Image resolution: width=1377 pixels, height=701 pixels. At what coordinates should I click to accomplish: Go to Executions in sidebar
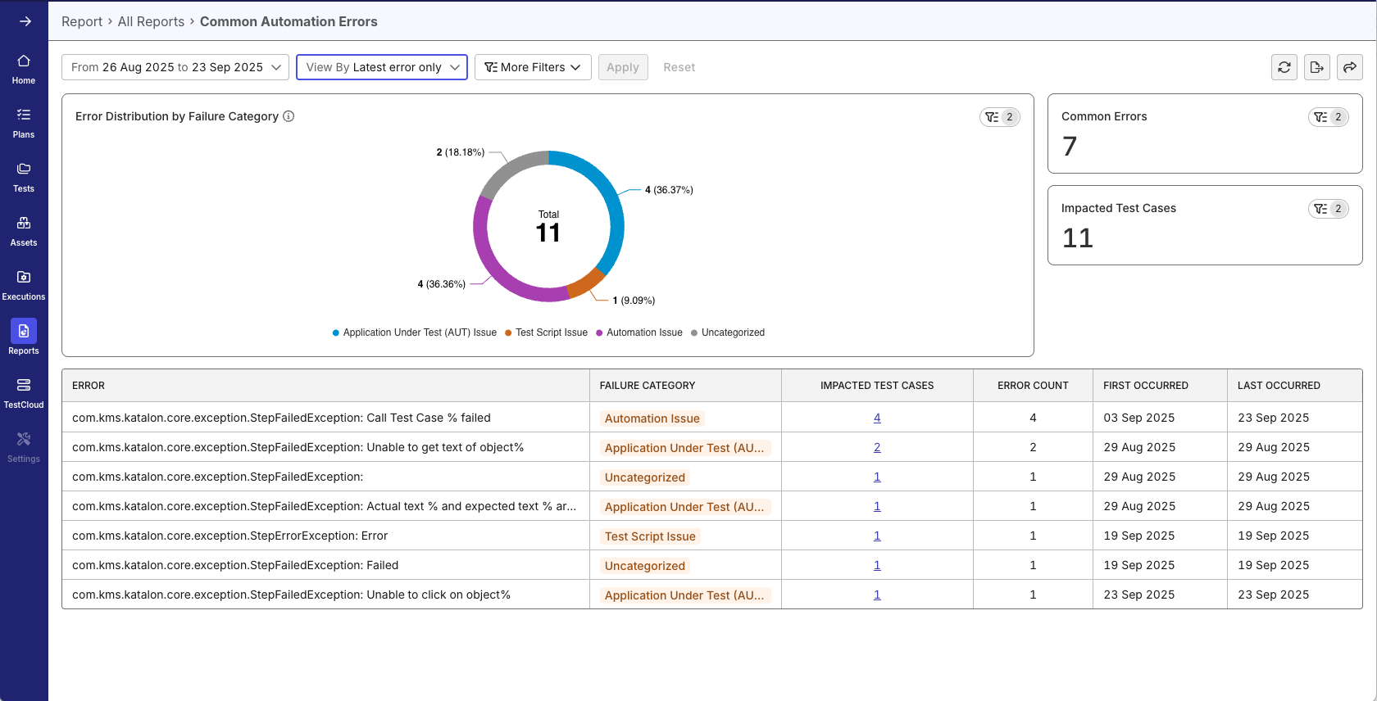[24, 285]
